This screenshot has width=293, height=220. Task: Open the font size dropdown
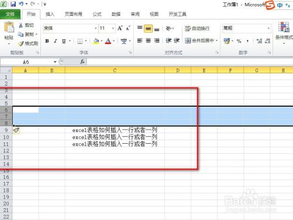(113, 28)
